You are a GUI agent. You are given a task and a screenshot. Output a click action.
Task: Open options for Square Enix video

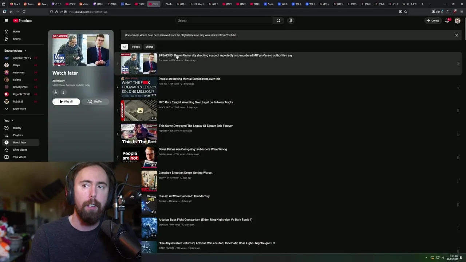[x=458, y=134]
